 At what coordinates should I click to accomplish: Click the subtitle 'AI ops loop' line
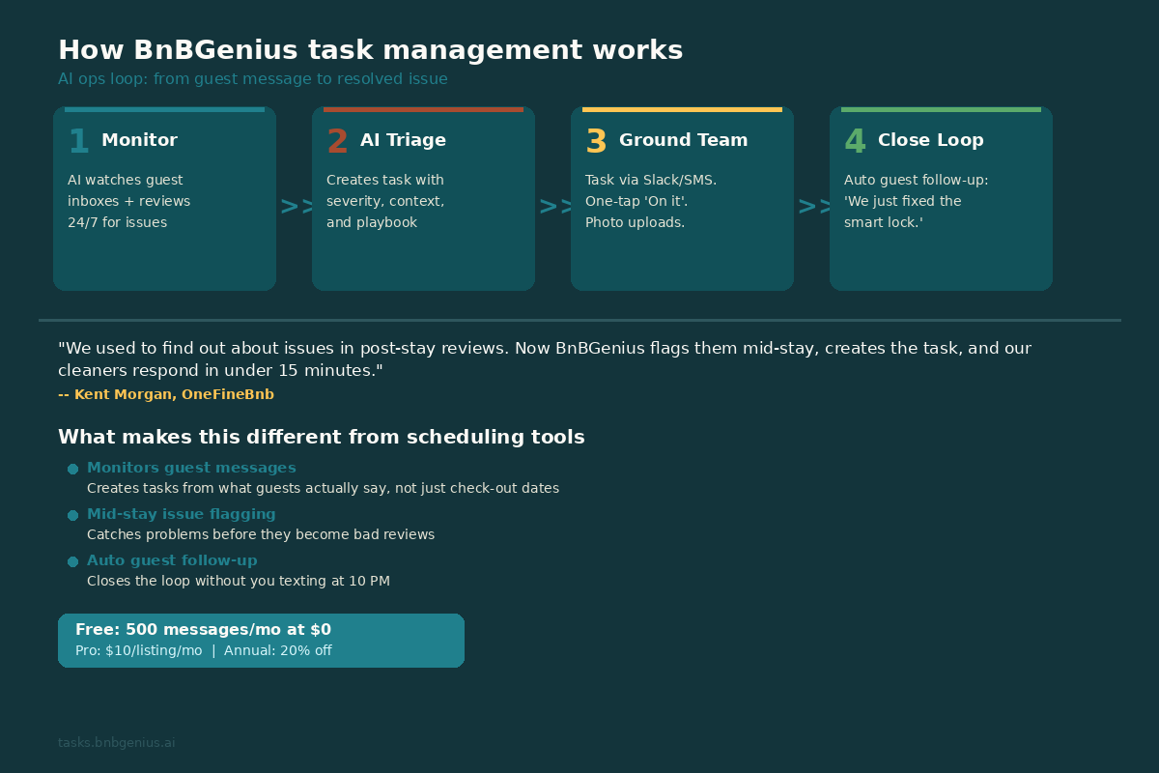point(253,79)
